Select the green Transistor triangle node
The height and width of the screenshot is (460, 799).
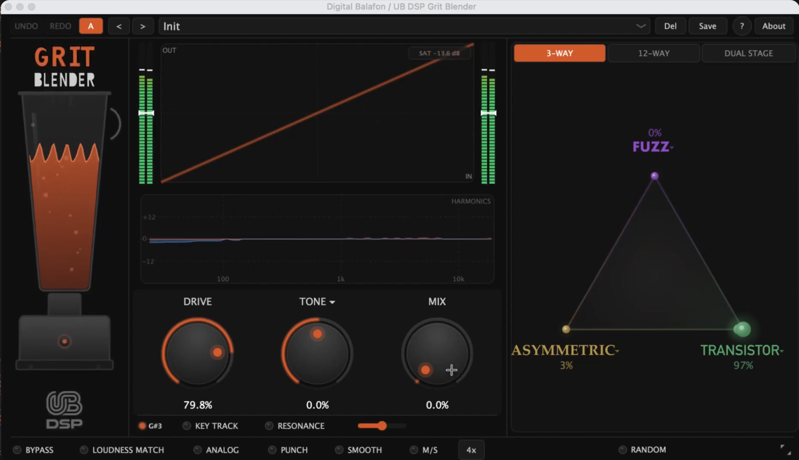(742, 329)
